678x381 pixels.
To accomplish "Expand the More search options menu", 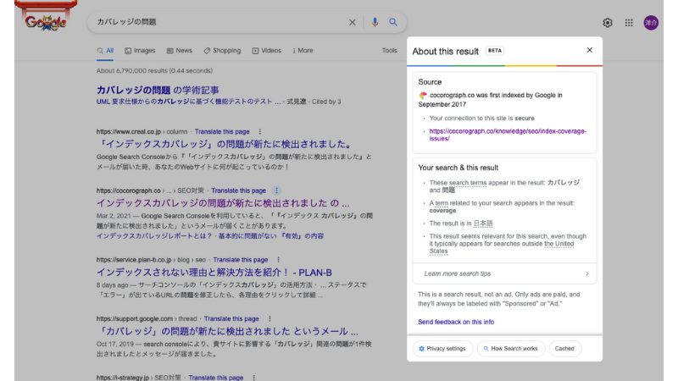I will click(x=303, y=51).
